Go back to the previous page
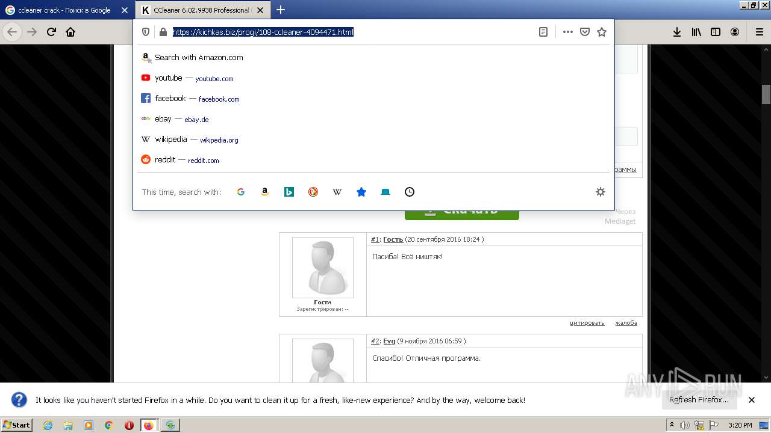This screenshot has height=433, width=771. [12, 32]
